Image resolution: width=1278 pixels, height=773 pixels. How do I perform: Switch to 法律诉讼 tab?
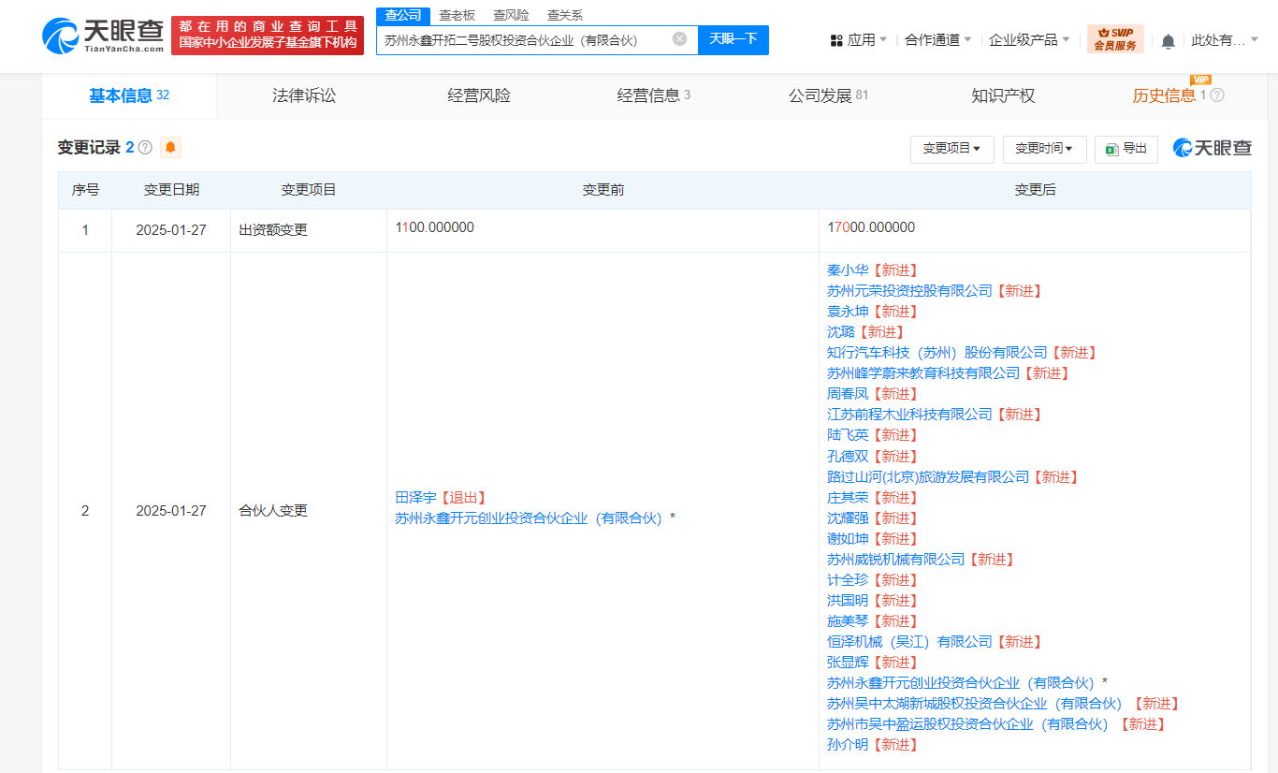point(303,95)
